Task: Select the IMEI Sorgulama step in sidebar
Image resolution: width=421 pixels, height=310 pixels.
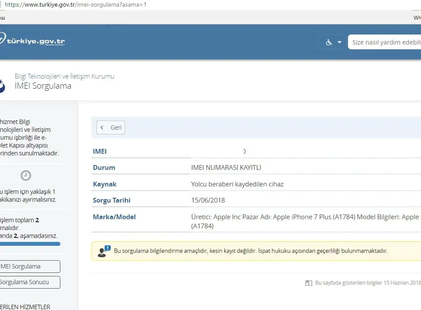Action: click(x=28, y=266)
